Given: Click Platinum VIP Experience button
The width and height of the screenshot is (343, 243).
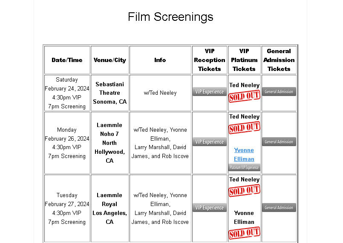Looking at the screenshot, I should point(244,167).
